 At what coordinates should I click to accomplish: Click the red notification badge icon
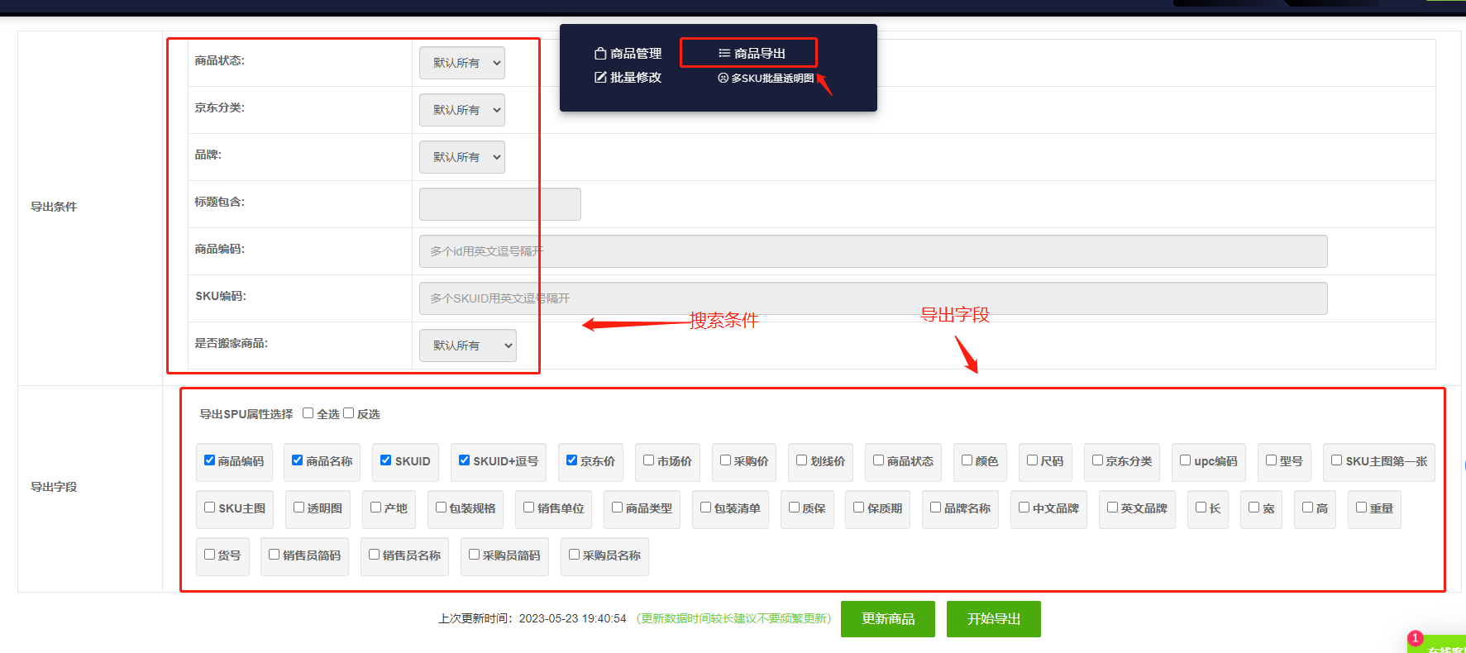[1415, 638]
